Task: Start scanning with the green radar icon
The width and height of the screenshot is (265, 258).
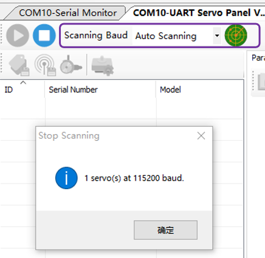Action: (236, 35)
